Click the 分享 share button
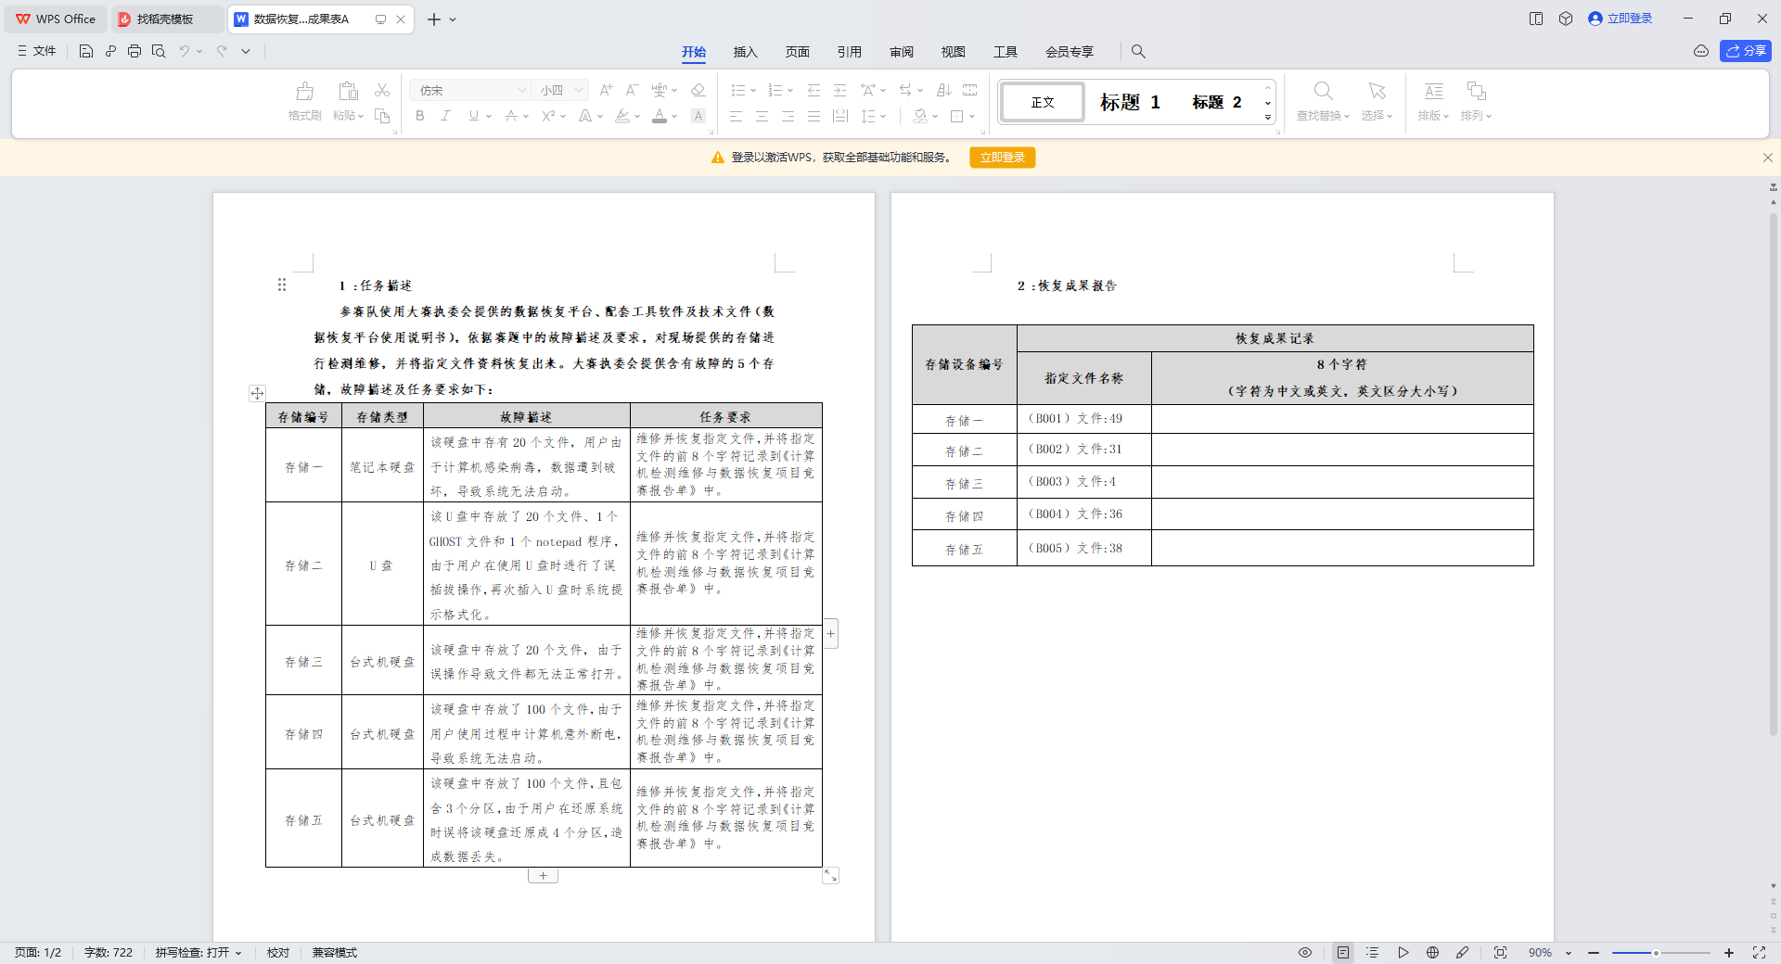Image resolution: width=1781 pixels, height=964 pixels. [1746, 51]
